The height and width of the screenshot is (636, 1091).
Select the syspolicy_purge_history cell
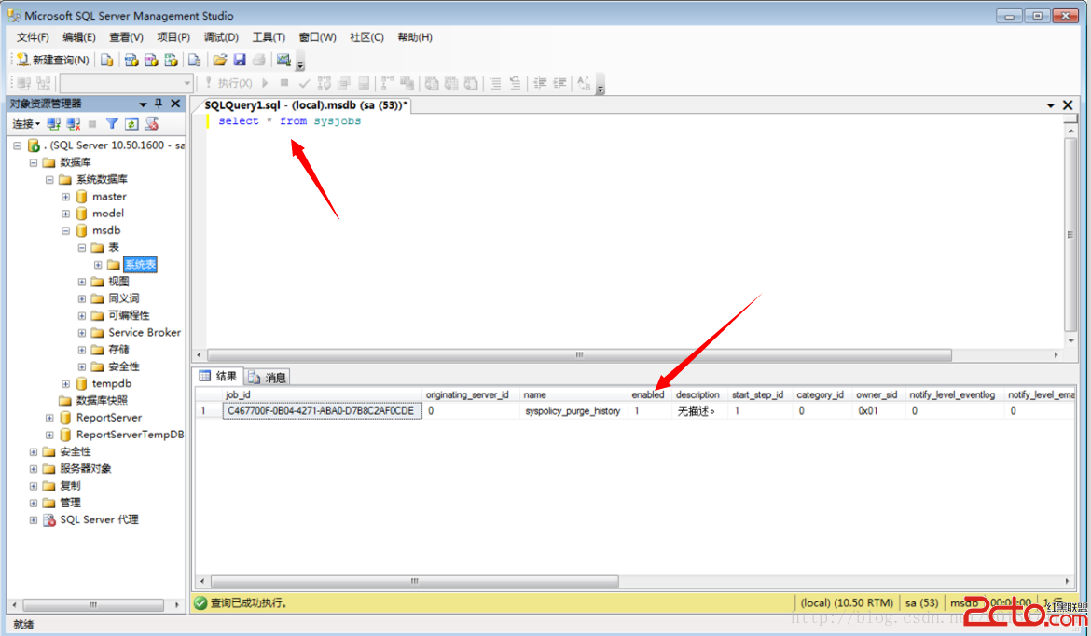pos(573,410)
